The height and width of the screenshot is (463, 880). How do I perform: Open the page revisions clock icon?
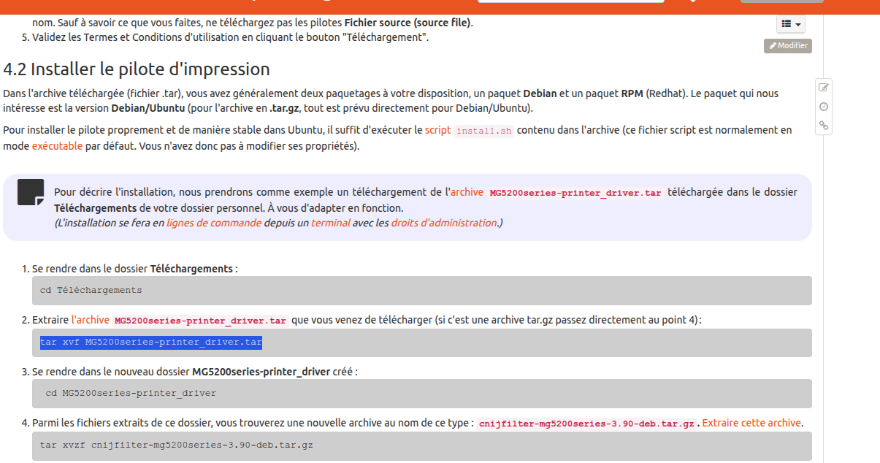pyautogui.click(x=824, y=107)
